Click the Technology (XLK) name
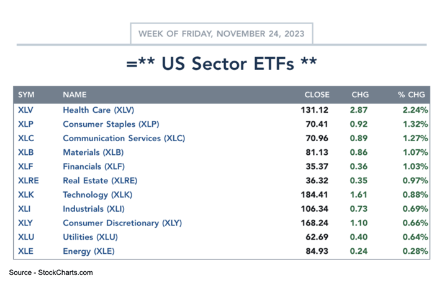The image size is (447, 283). click(96, 195)
